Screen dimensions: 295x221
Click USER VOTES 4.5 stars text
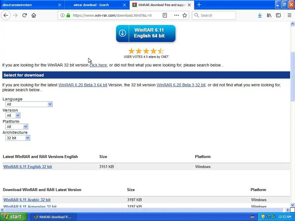point(146,57)
